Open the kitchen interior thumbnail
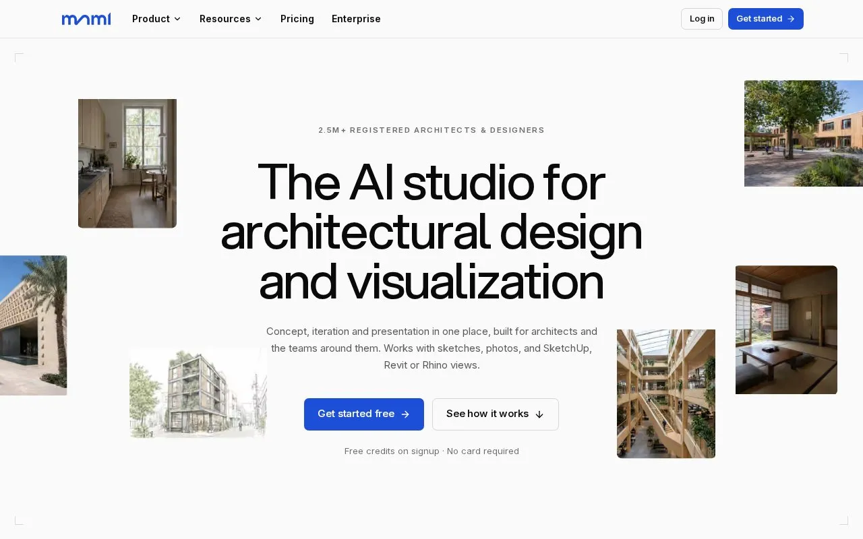 point(127,164)
